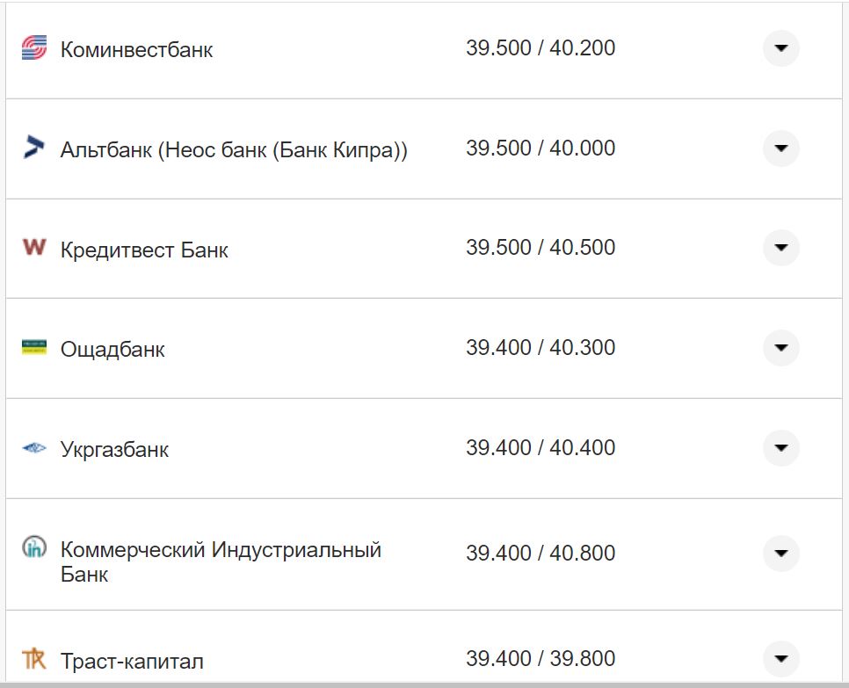Expand the Коминвестбанк rate details
The height and width of the screenshot is (688, 849).
(x=780, y=49)
